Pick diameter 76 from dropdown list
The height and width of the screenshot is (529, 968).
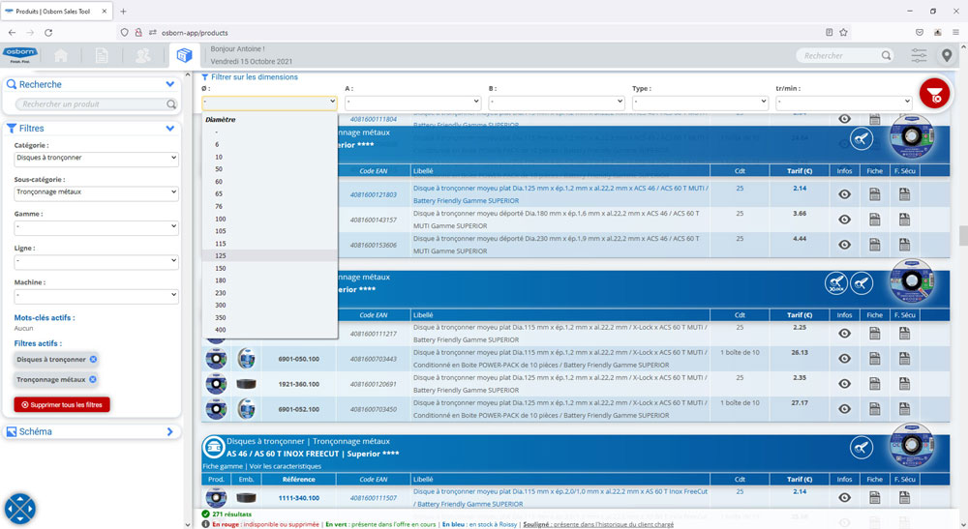pos(270,207)
